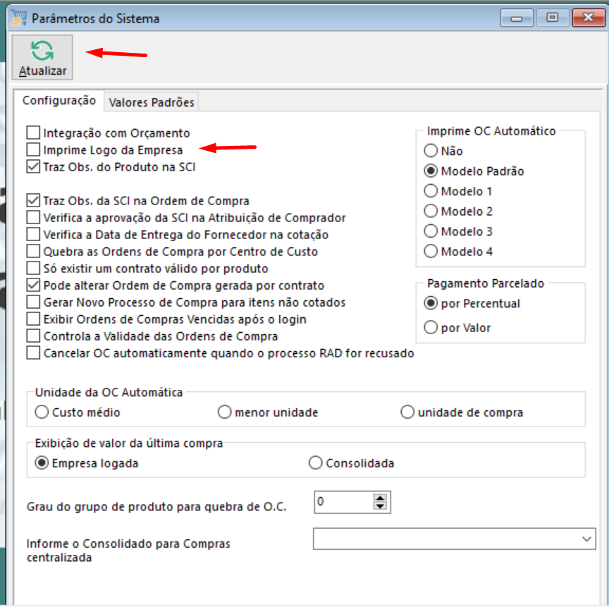Screen dimensions: 609x607
Task: Check Só existir um contrato válido por produto
Action: pyautogui.click(x=33, y=269)
